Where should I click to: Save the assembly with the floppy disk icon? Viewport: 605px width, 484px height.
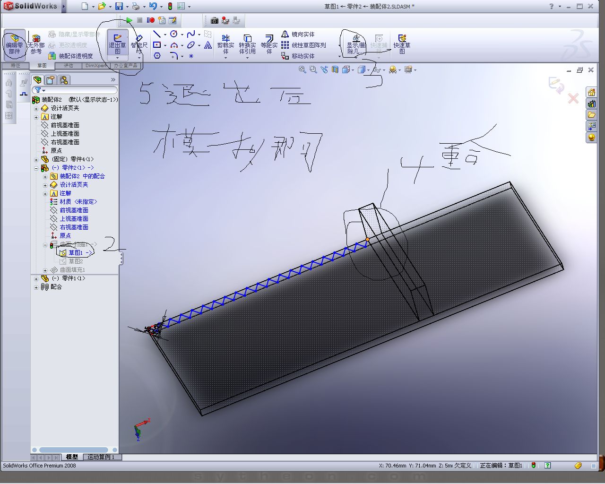[119, 6]
